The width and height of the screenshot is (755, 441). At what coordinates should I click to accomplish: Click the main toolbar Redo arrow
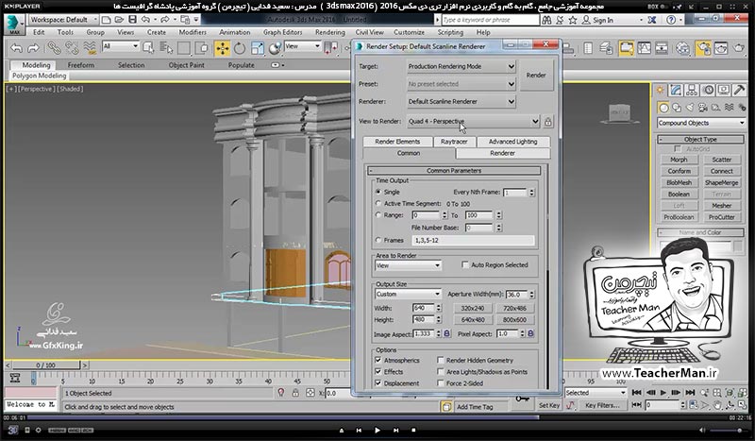33,48
